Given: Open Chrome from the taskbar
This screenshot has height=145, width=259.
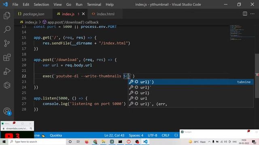Looking at the screenshot, I should (95, 141).
